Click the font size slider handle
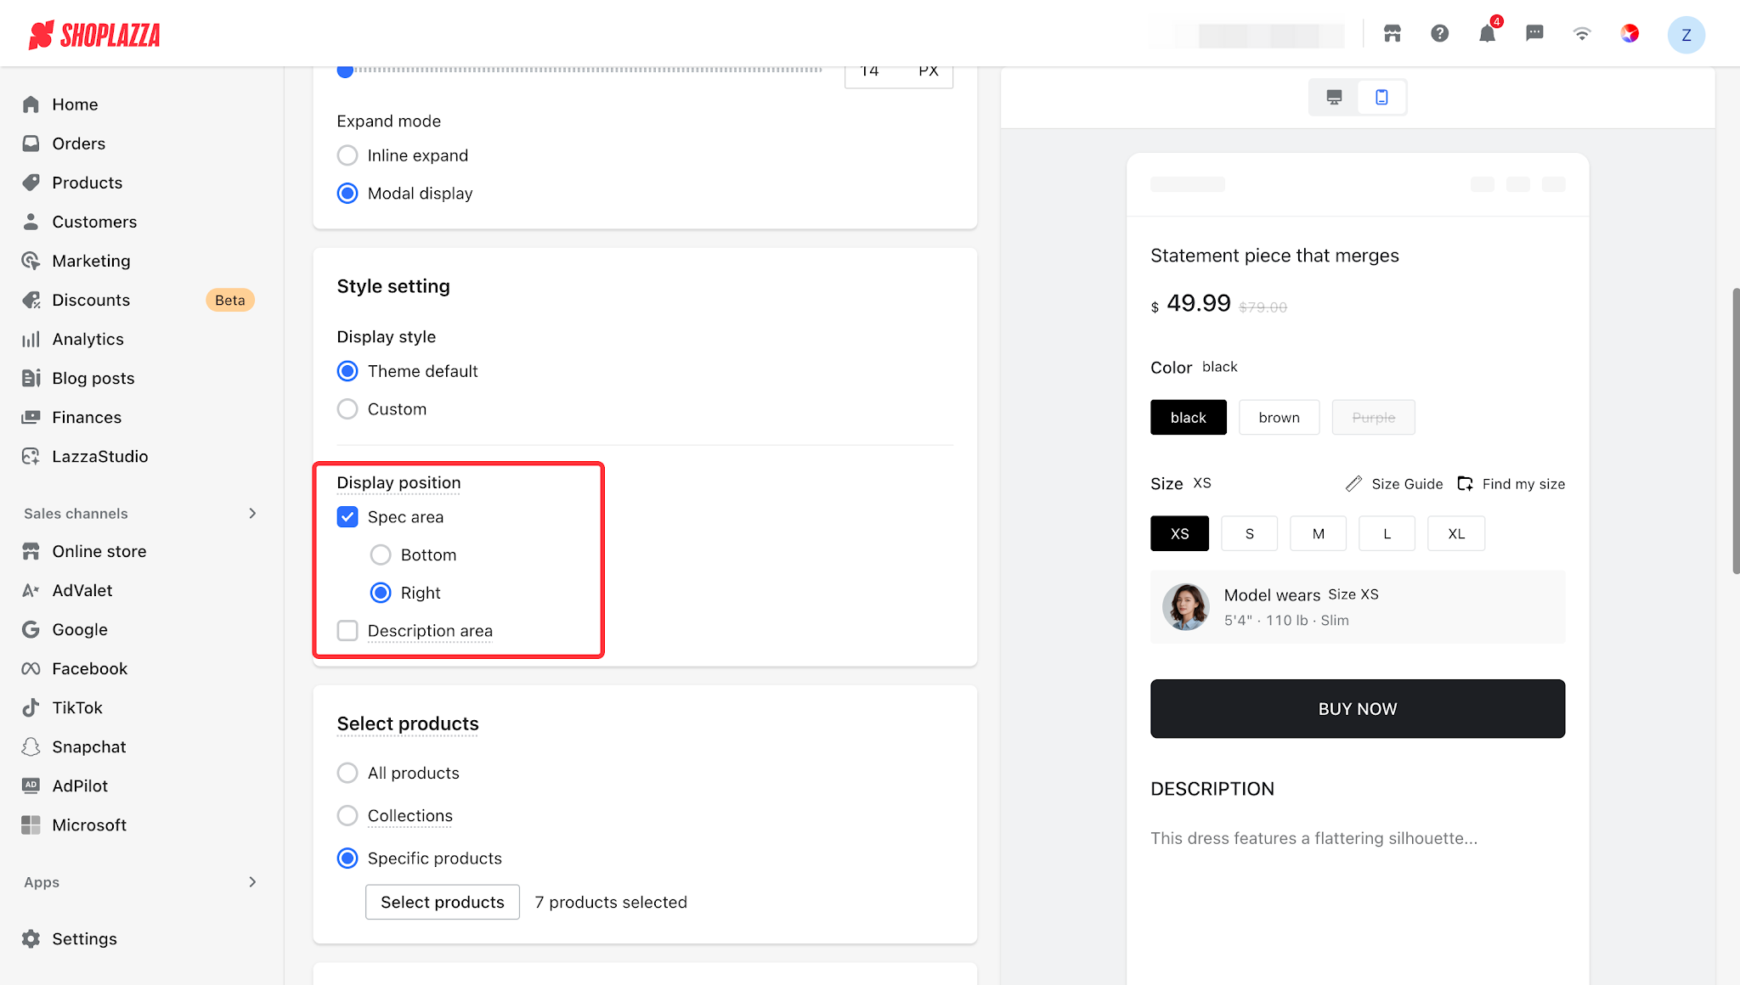Viewport: 1740px width, 985px height. coord(345,70)
